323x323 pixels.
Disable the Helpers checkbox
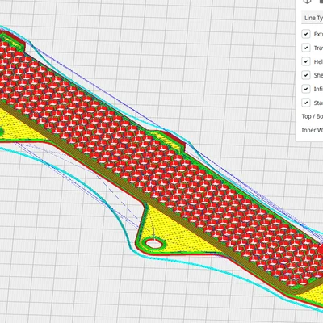pos(306,61)
